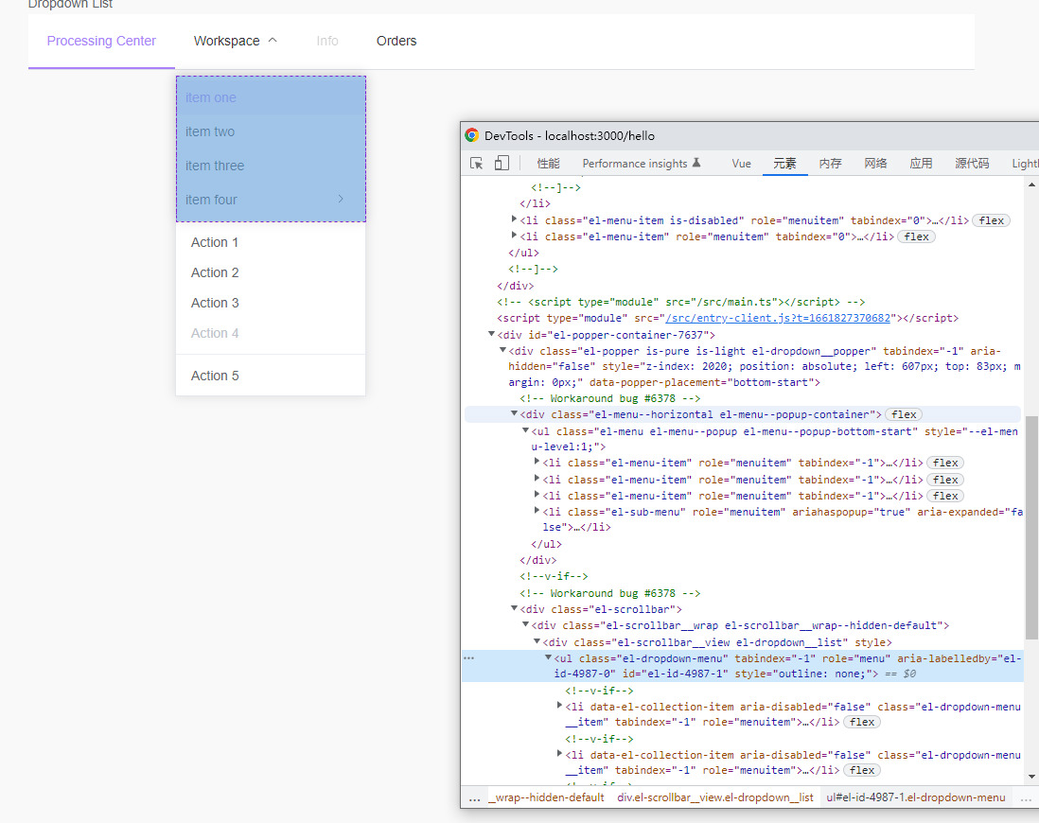Click the Chrome logo in DevTools title bar

tap(472, 136)
